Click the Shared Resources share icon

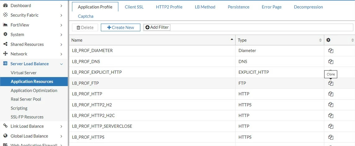(x=6, y=44)
